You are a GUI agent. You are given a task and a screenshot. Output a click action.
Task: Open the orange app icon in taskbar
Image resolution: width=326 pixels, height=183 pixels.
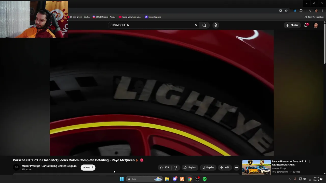pyautogui.click(x=182, y=179)
